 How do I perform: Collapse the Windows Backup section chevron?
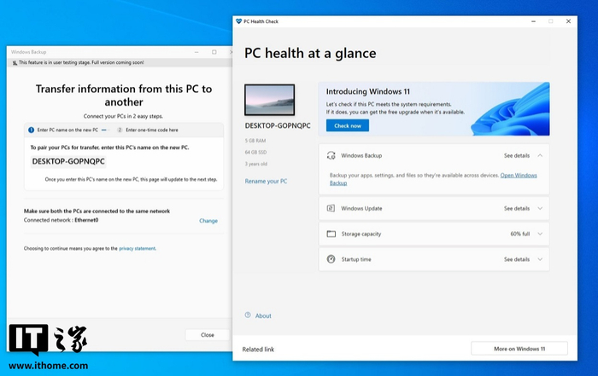tap(540, 155)
